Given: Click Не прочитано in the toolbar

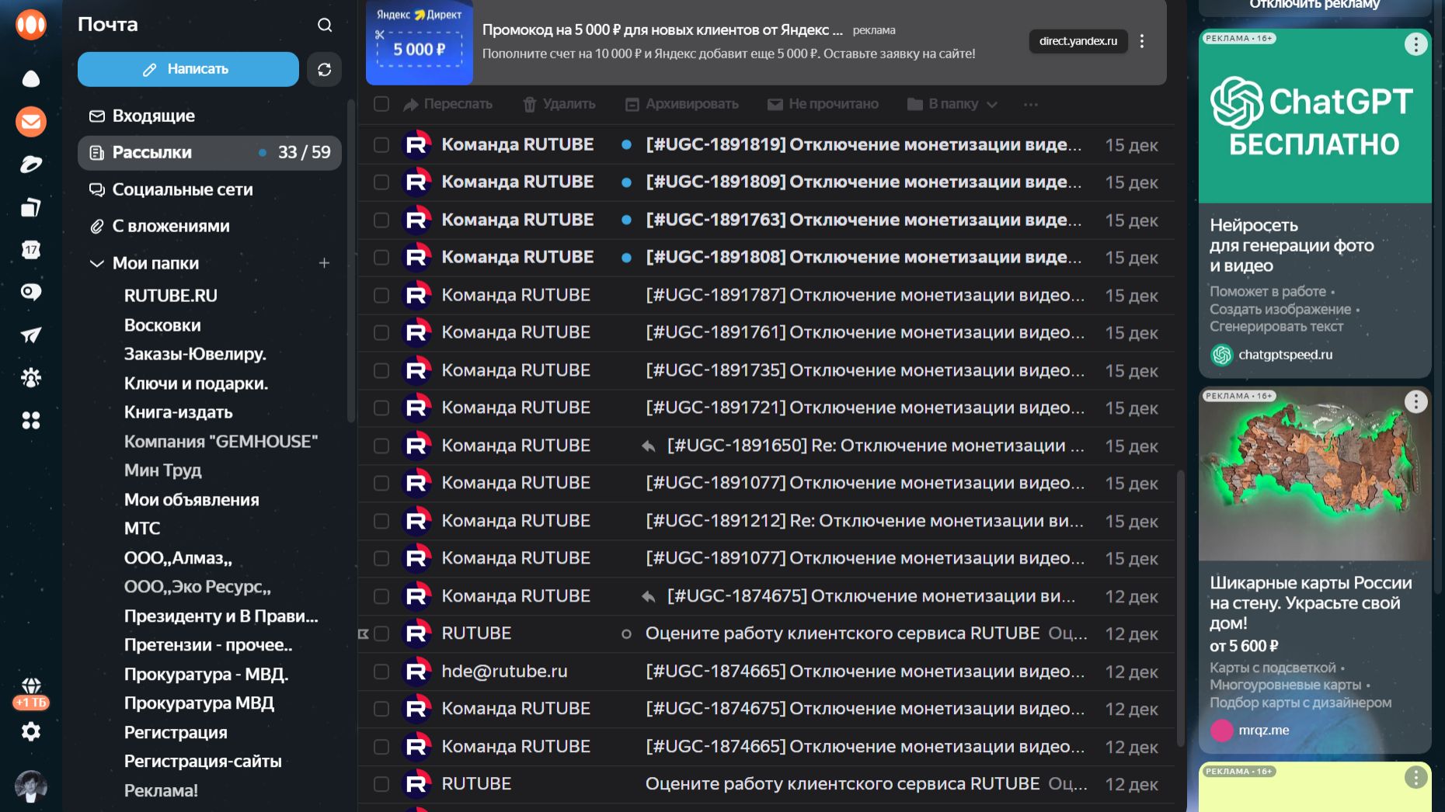Looking at the screenshot, I should coord(823,104).
